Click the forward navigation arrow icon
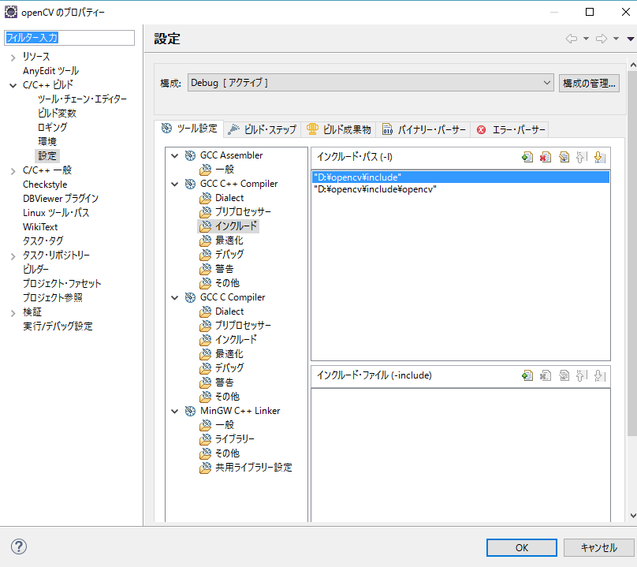 click(x=602, y=39)
